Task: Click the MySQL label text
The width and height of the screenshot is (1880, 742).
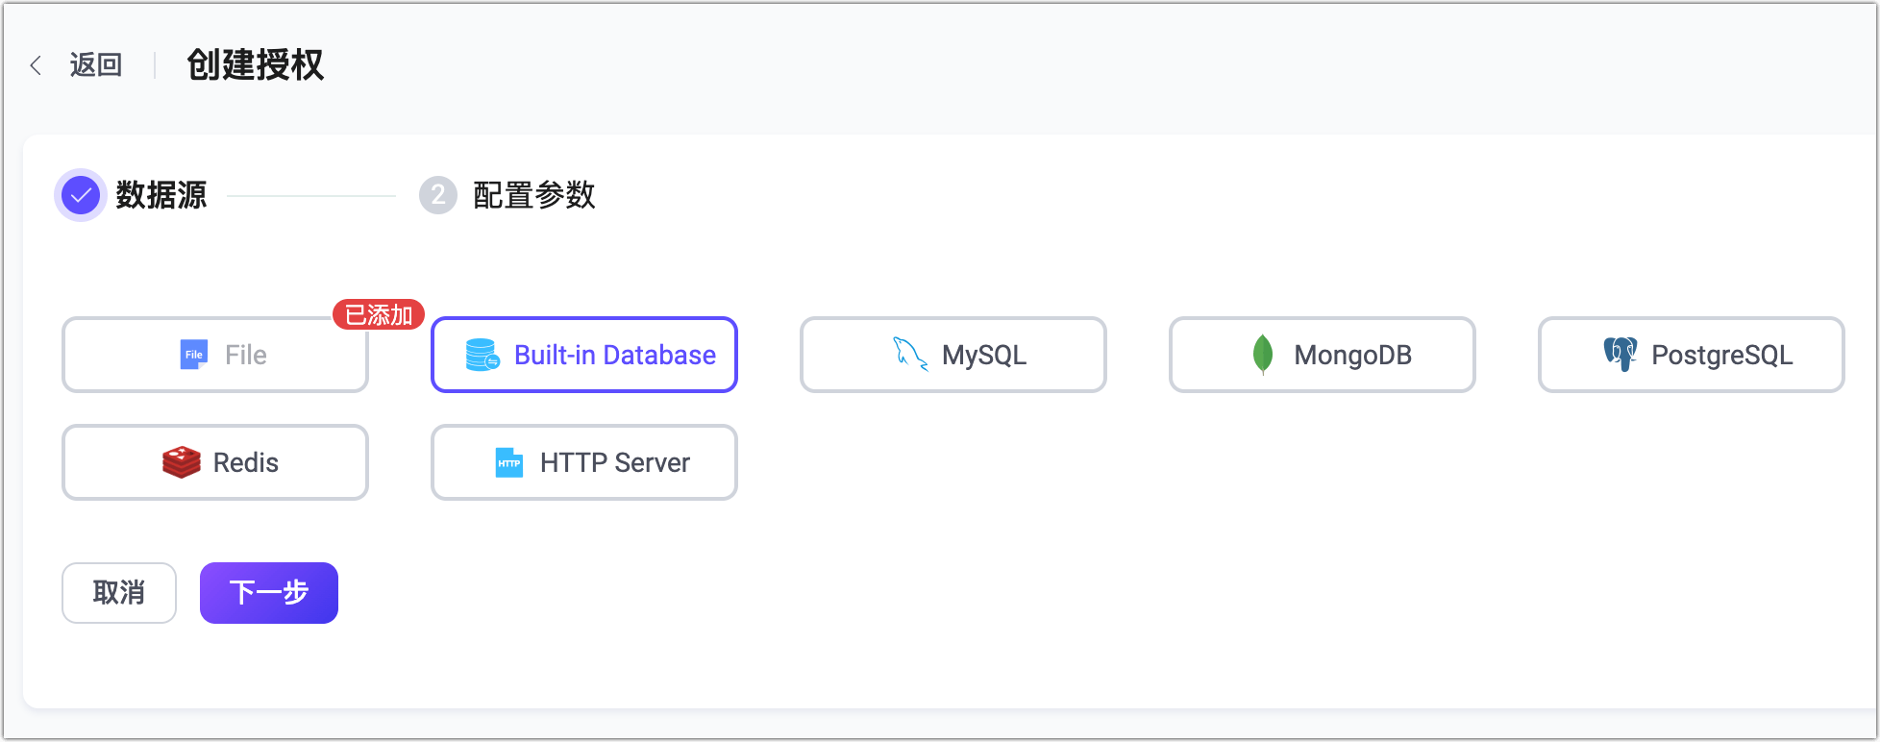Action: 984,356
